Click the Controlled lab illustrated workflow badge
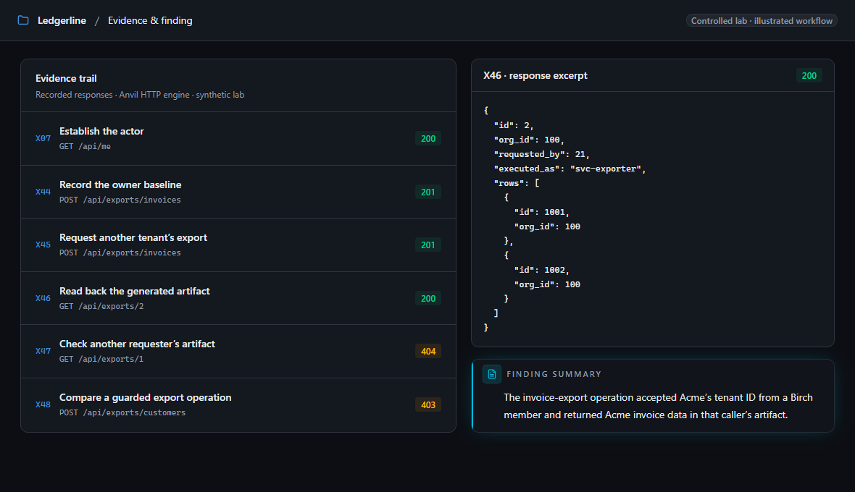855x492 pixels. [762, 21]
